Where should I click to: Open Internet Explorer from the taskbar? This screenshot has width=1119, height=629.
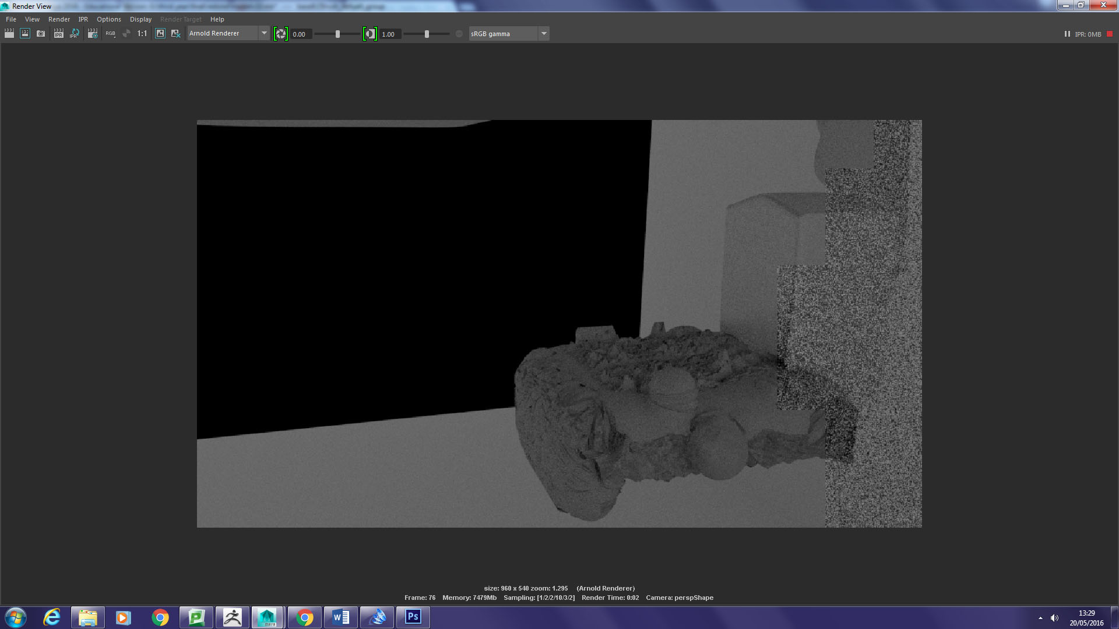pyautogui.click(x=52, y=617)
